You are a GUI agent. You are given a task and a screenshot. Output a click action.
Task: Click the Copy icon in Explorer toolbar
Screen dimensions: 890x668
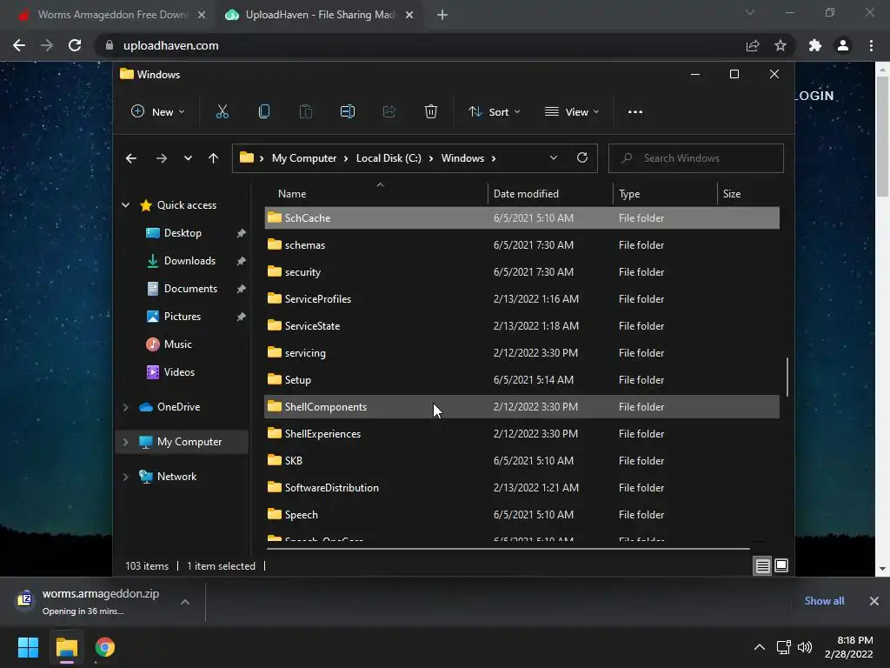(264, 112)
